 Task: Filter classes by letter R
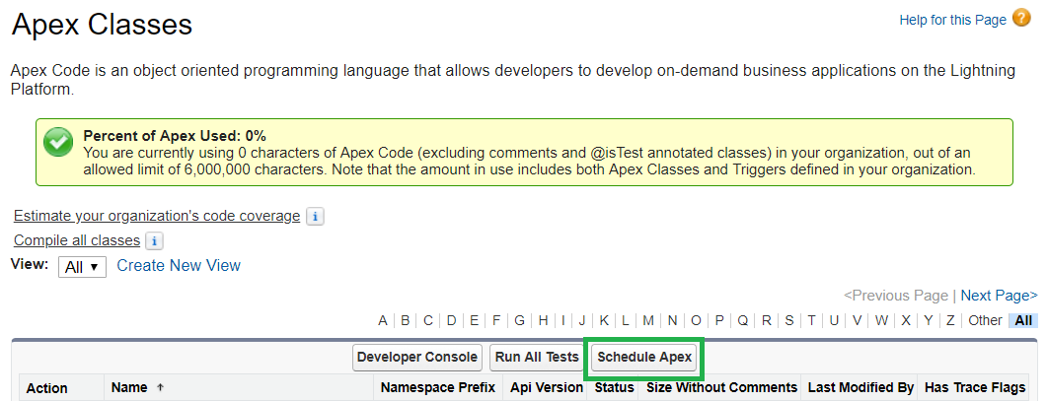[x=767, y=321]
